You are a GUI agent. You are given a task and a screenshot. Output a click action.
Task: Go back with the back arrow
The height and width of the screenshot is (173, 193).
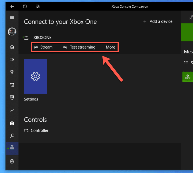pyautogui.click(x=12, y=6)
